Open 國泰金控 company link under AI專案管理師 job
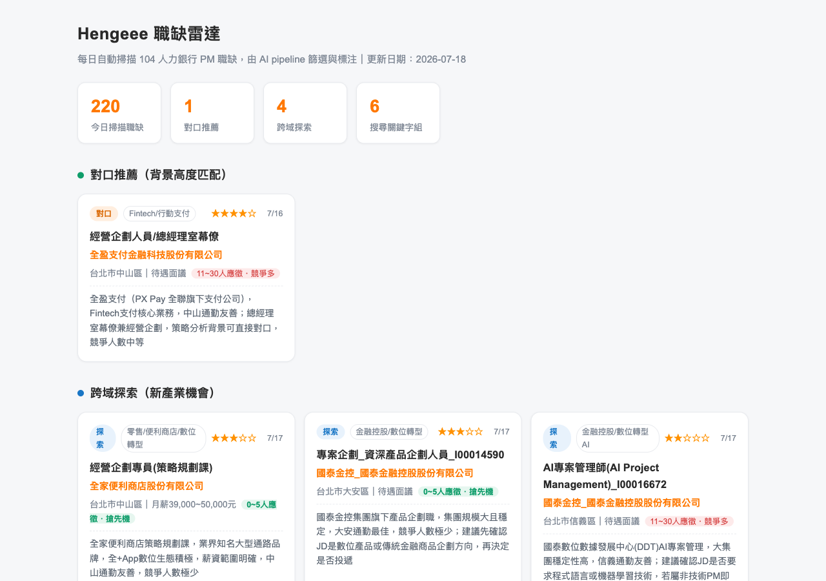The height and width of the screenshot is (581, 826). [x=621, y=503]
